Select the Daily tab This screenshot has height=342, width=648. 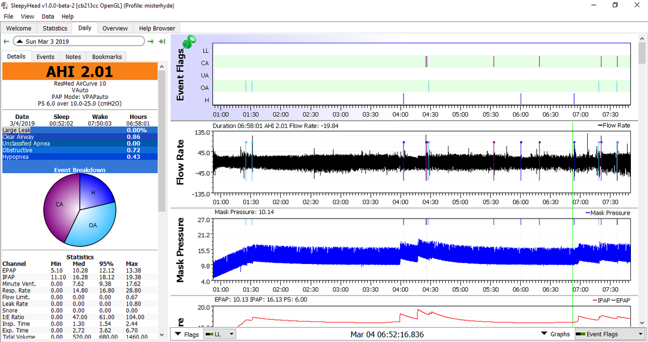pos(85,28)
